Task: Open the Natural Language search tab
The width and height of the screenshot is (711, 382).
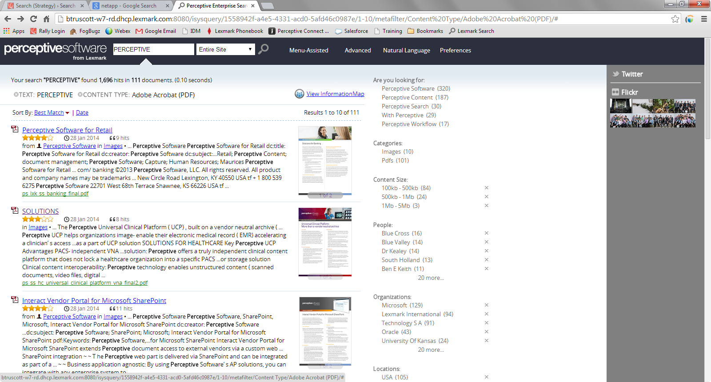Action: click(x=407, y=50)
